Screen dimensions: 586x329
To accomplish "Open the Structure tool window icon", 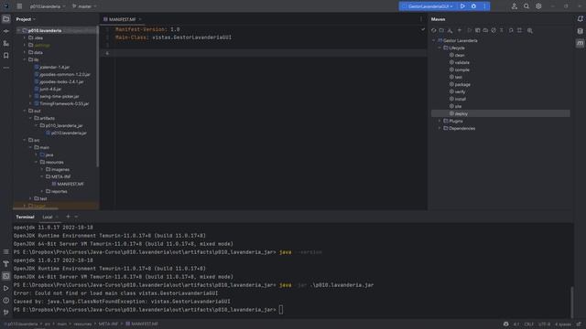I will click(6, 44).
